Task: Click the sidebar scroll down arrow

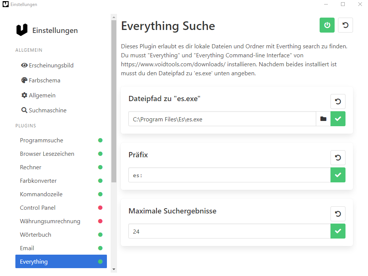Action: coord(114,269)
